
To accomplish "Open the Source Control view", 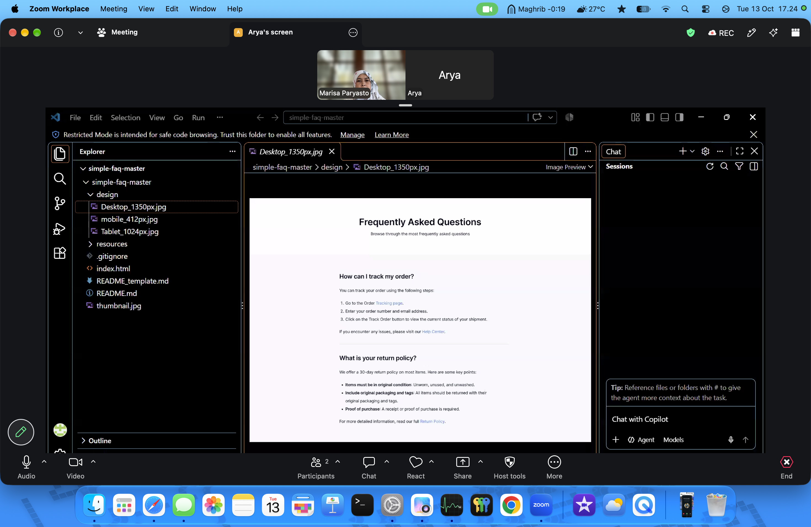I will click(x=60, y=203).
